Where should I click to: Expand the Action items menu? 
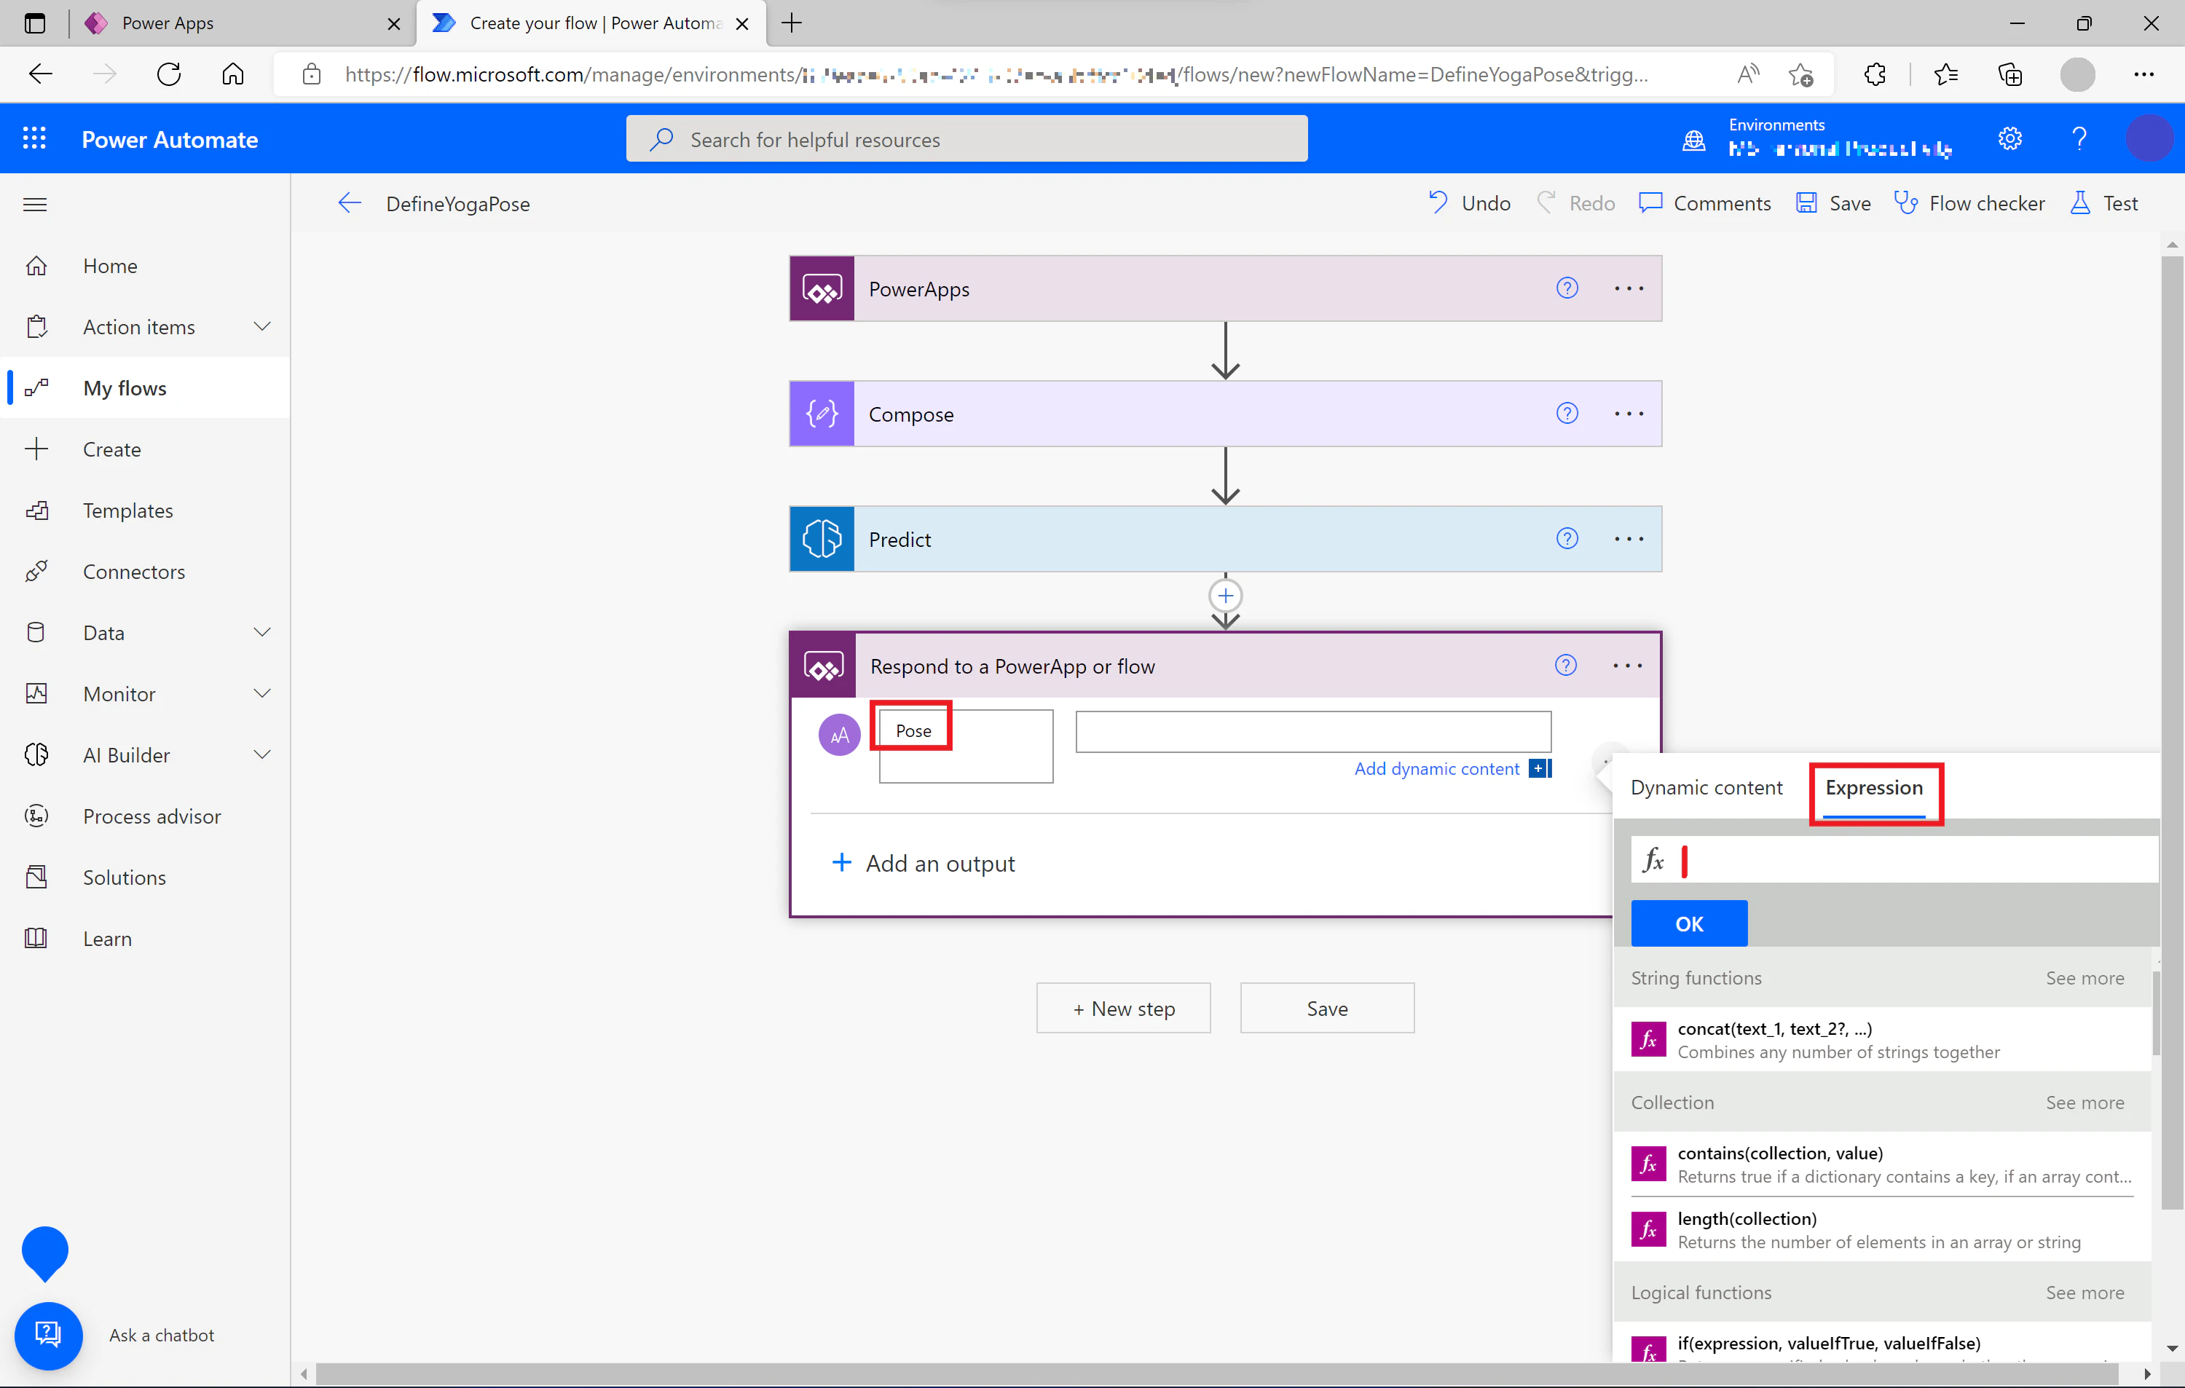click(262, 326)
